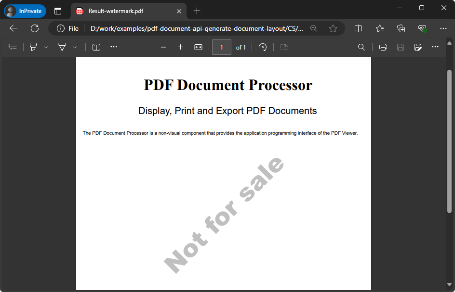Close the Result-watermark.pdf tab
This screenshot has height=292, width=455.
click(x=179, y=11)
